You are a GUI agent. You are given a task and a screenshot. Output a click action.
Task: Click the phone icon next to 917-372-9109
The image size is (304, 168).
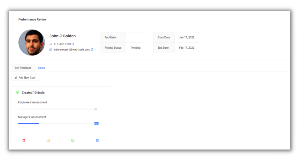51,44
